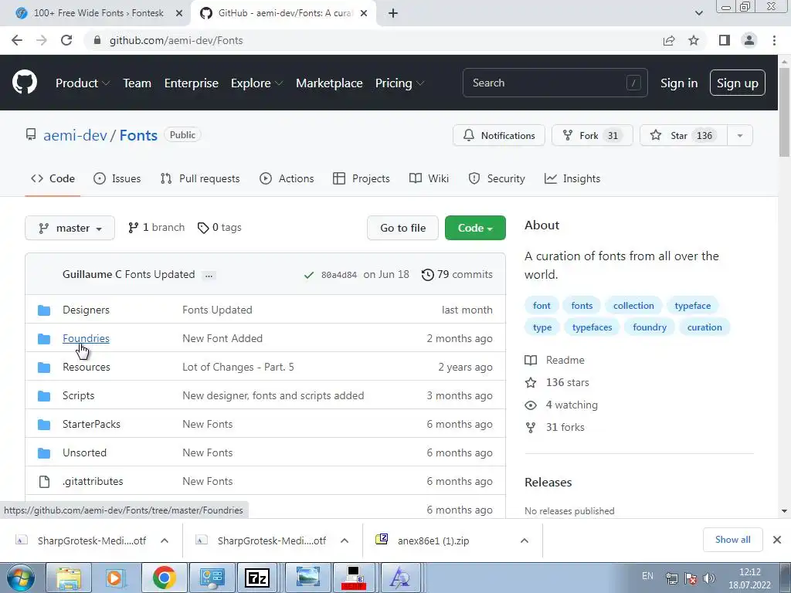
Task: Open the master branch selector
Action: point(70,228)
